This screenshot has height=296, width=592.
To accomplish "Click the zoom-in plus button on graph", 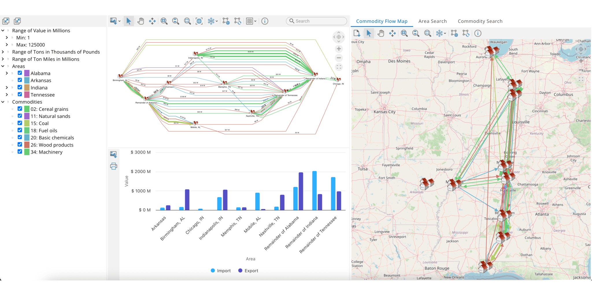I will (339, 49).
